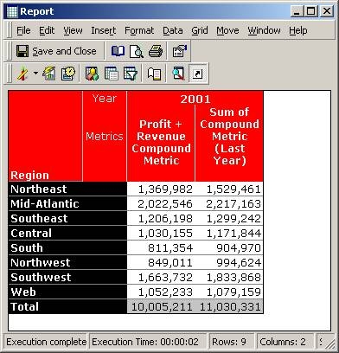This screenshot has width=339, height=353.
Task: Open the blue book icon in toolbar
Action: (118, 51)
